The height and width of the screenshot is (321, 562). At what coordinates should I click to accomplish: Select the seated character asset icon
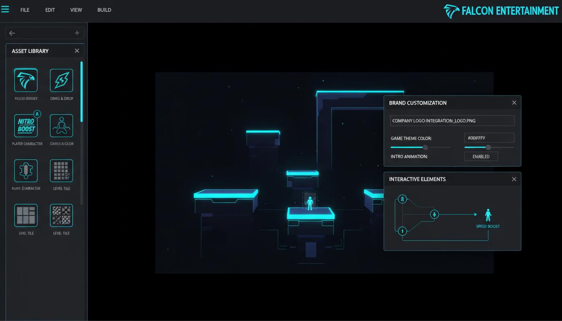[61, 125]
